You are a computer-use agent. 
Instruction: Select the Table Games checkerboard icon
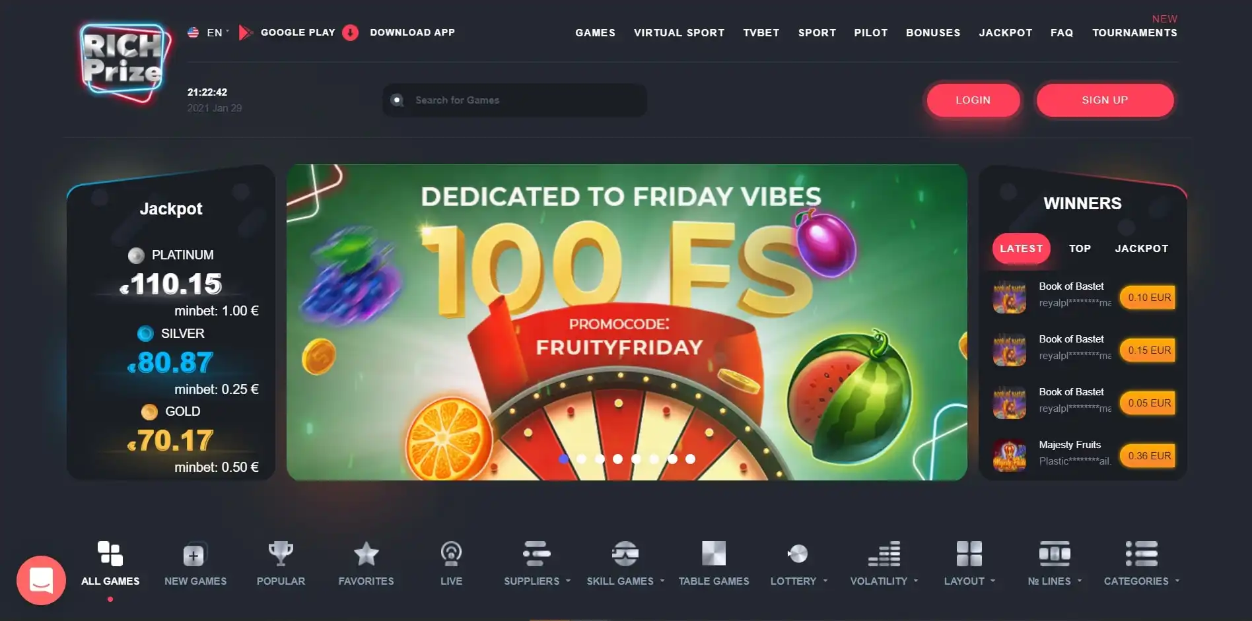point(713,554)
